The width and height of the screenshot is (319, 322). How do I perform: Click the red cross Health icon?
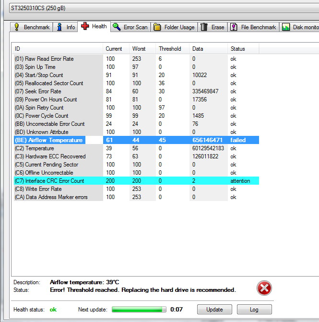click(x=85, y=26)
